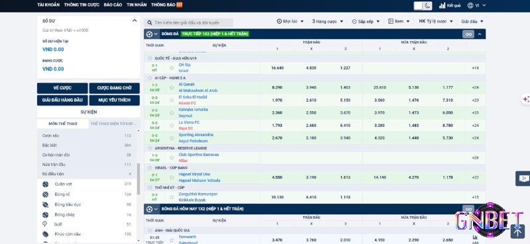Image resolution: width=530 pixels, height=244 pixels.
Task: Click the scroll-to-top arrow button
Action: point(517,232)
